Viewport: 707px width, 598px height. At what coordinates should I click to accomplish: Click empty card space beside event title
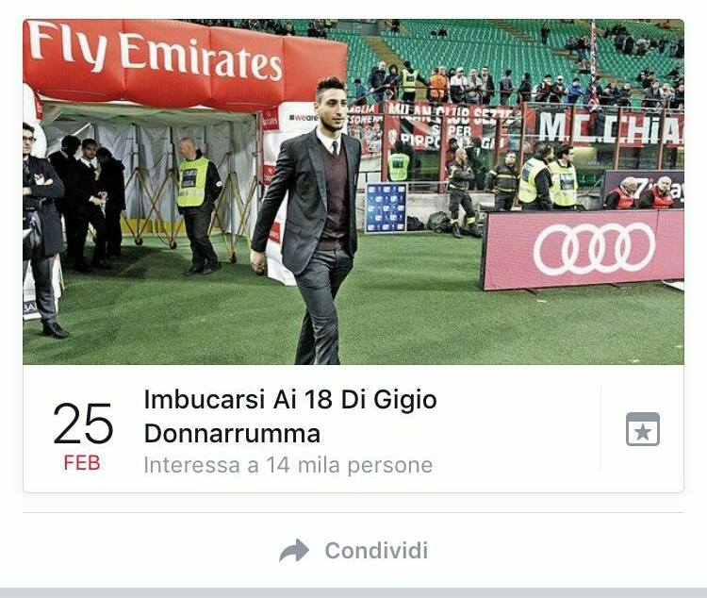pos(518,429)
